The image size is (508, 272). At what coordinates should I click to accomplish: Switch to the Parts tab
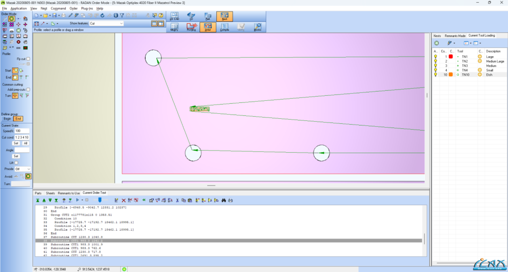coord(38,193)
